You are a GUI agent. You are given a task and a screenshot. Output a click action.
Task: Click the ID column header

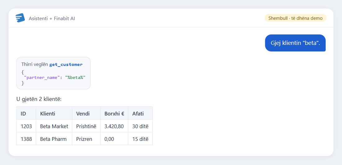(26, 113)
